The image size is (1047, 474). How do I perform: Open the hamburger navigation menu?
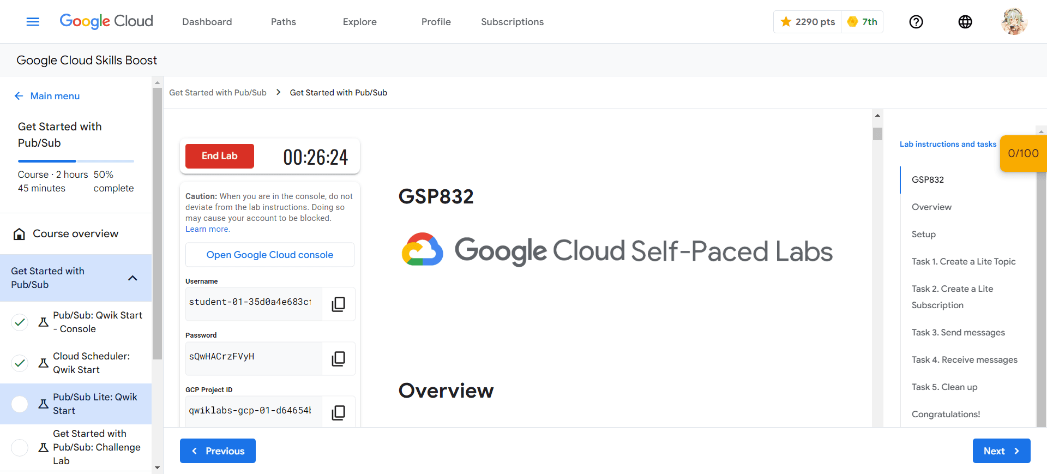pos(33,22)
